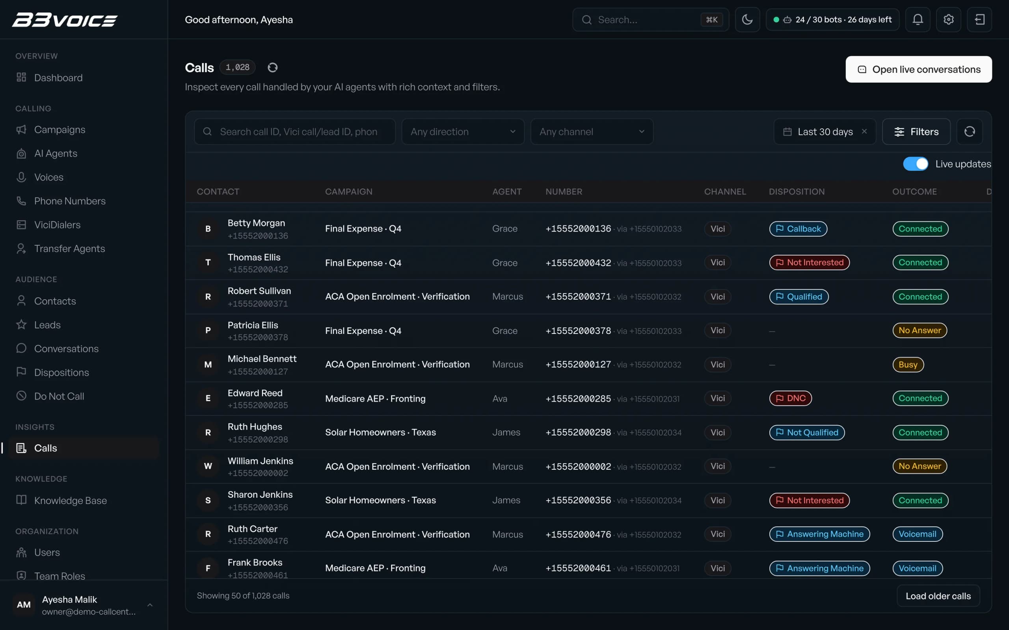Image resolution: width=1009 pixels, height=630 pixels.
Task: Click Ruth Carter's Voicemail outcome
Action: pyautogui.click(x=917, y=534)
